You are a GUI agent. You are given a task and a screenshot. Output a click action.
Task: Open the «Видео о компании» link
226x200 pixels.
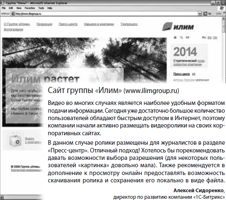(x=33, y=141)
